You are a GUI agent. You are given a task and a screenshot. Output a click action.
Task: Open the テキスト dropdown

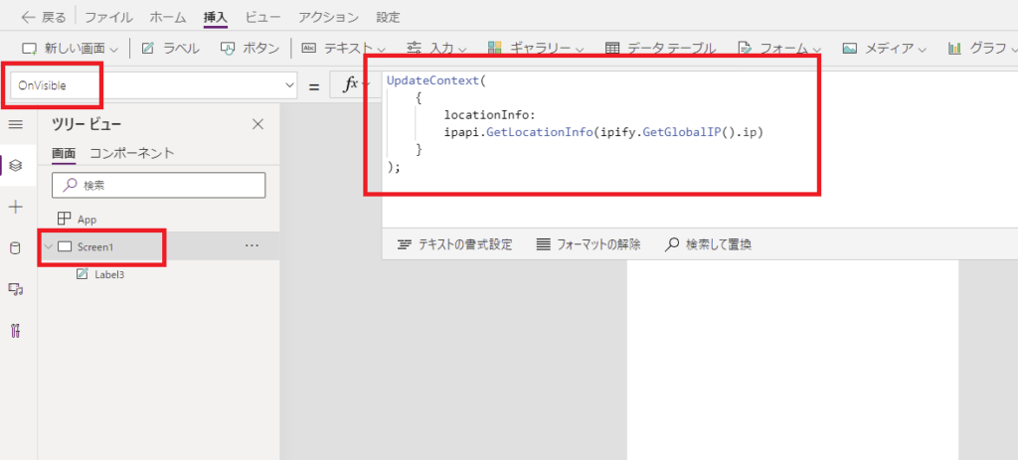click(x=344, y=48)
